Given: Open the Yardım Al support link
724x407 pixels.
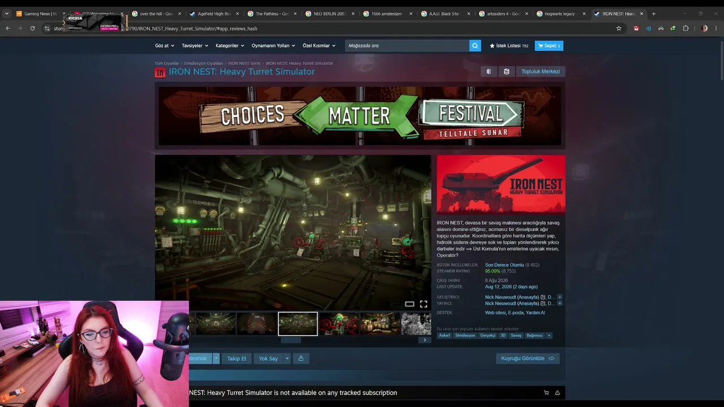Looking at the screenshot, I should click(535, 313).
